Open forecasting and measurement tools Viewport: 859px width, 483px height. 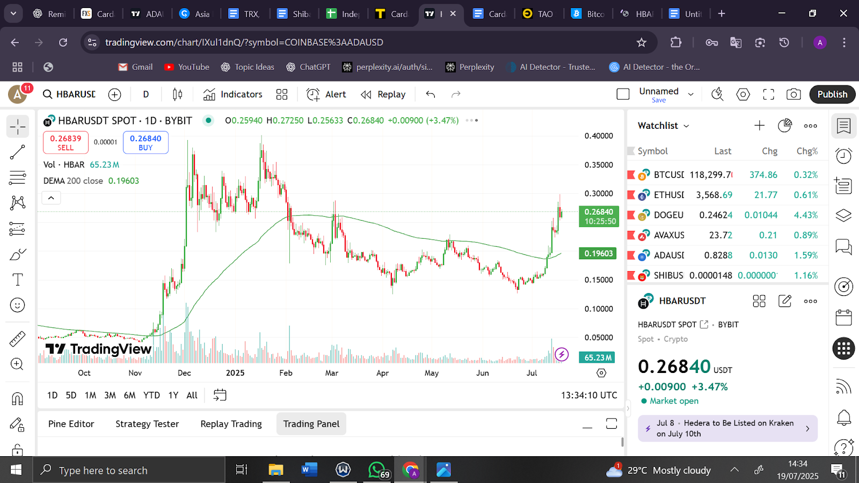18,229
